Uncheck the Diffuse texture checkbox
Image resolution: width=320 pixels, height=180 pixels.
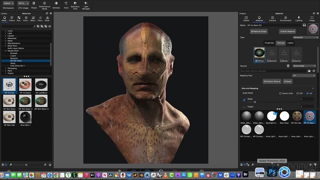pyautogui.click(x=256, y=61)
